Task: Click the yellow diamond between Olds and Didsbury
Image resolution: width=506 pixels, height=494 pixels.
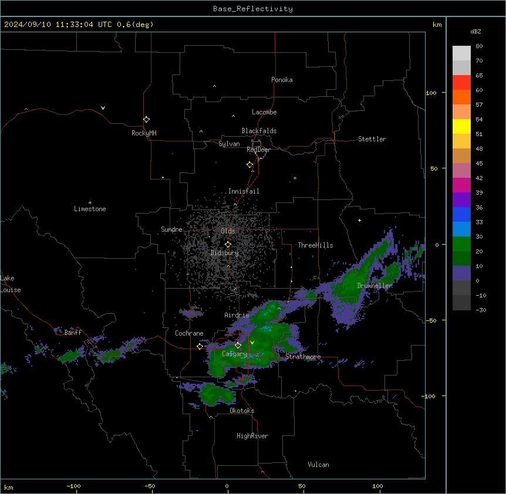Action: pos(228,245)
